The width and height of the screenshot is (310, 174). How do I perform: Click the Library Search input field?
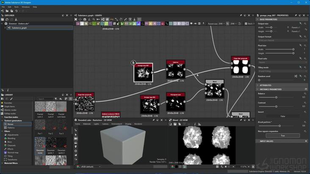point(45,99)
